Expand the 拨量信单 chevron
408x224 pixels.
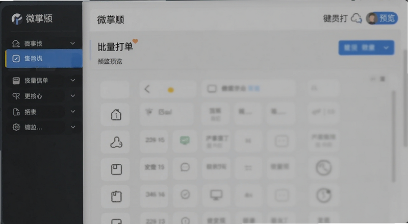coord(73,81)
